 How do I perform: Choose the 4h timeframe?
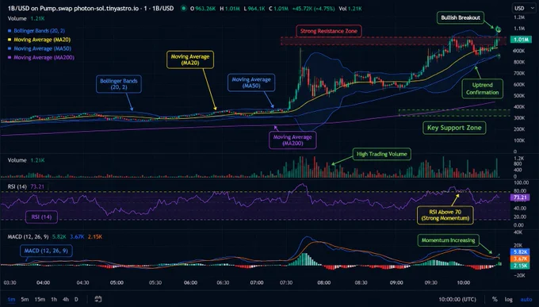coord(66,299)
